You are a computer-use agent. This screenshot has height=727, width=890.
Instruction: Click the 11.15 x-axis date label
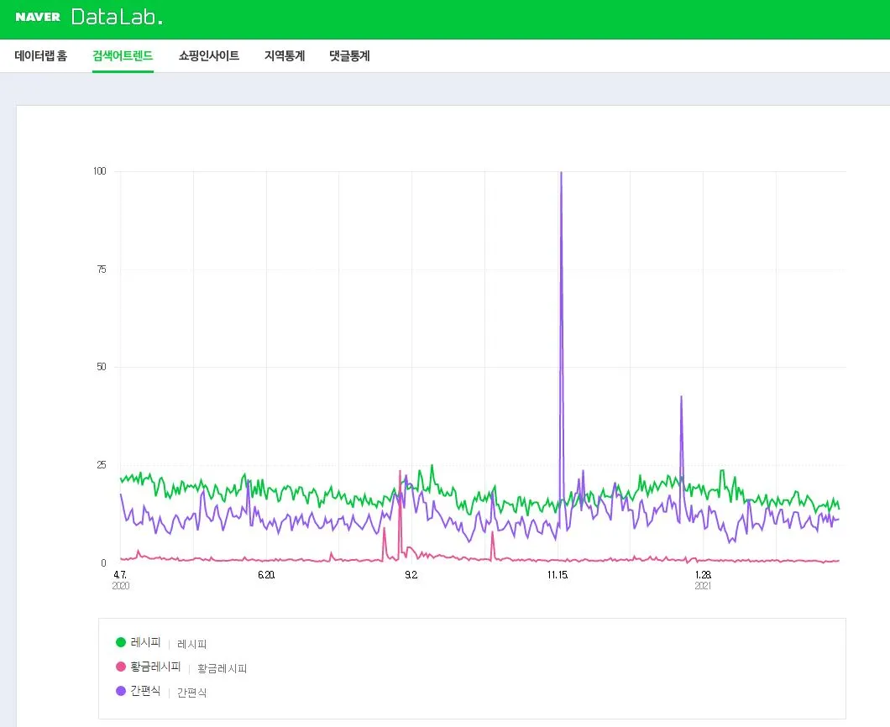pyautogui.click(x=558, y=575)
